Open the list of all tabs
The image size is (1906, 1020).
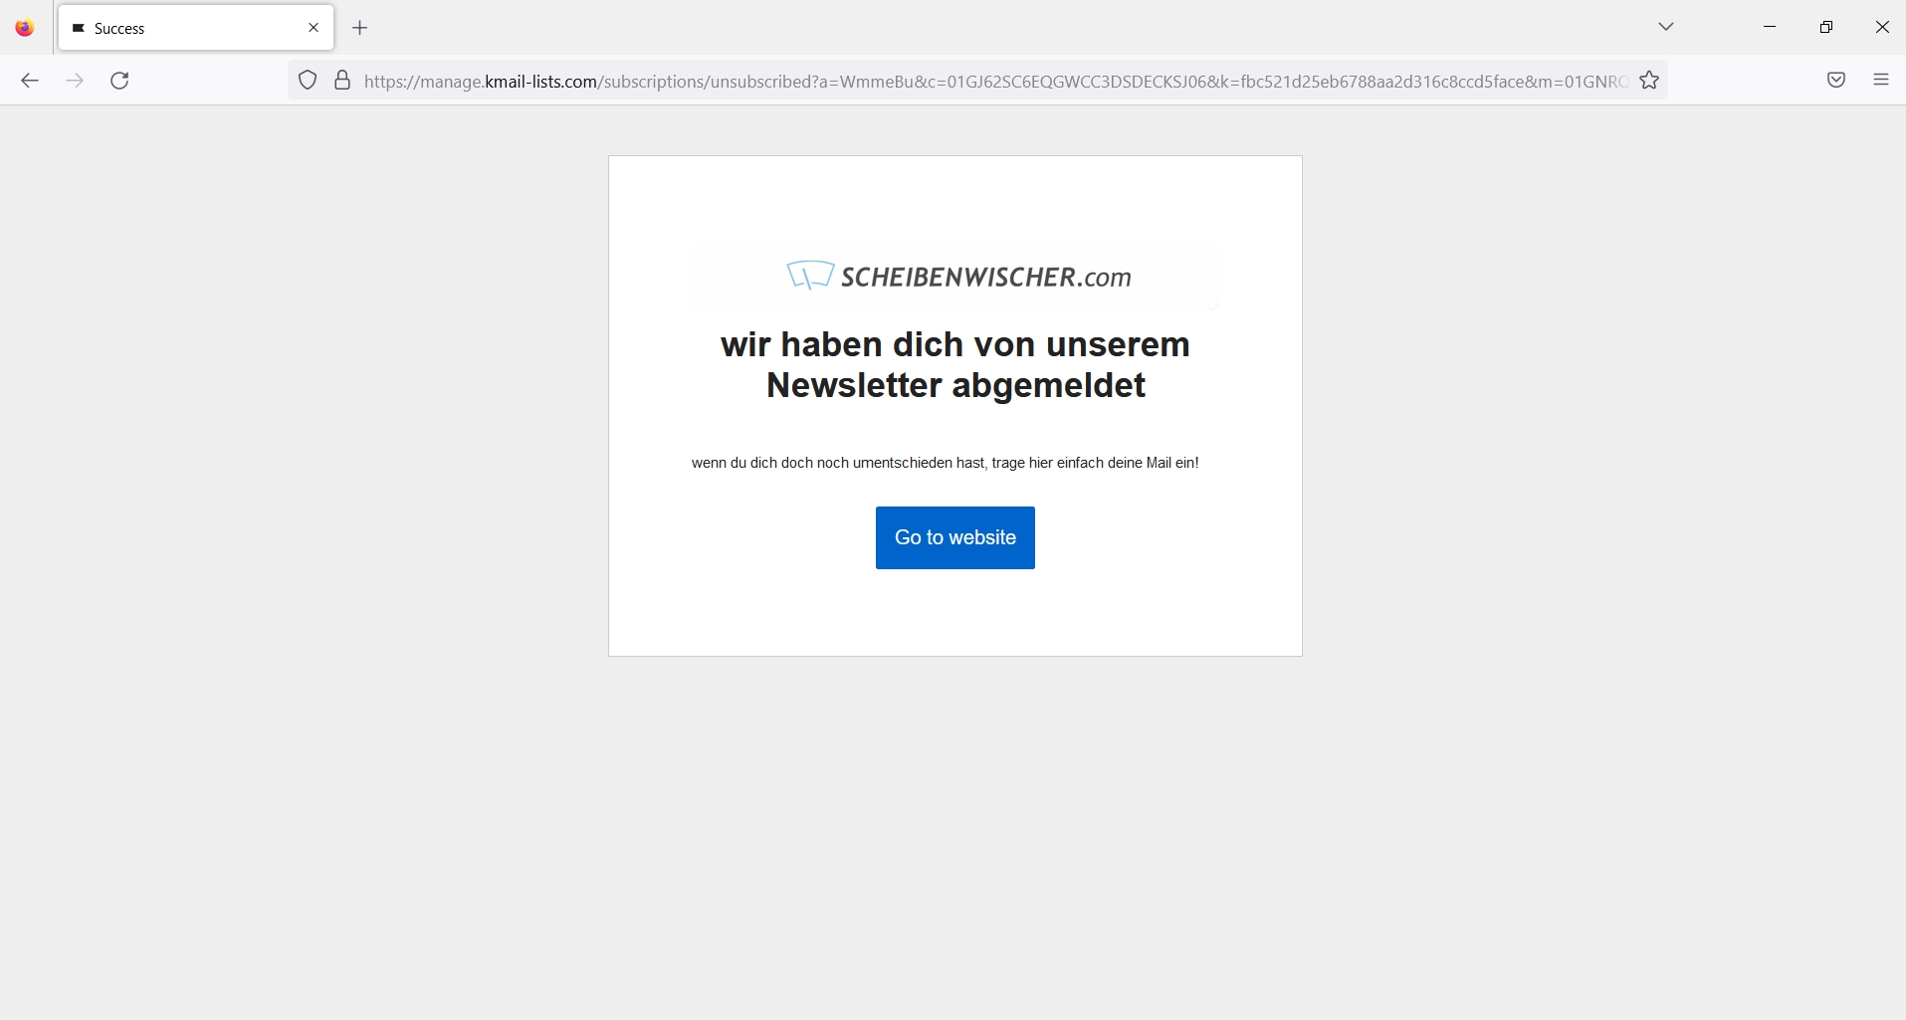coord(1665,27)
